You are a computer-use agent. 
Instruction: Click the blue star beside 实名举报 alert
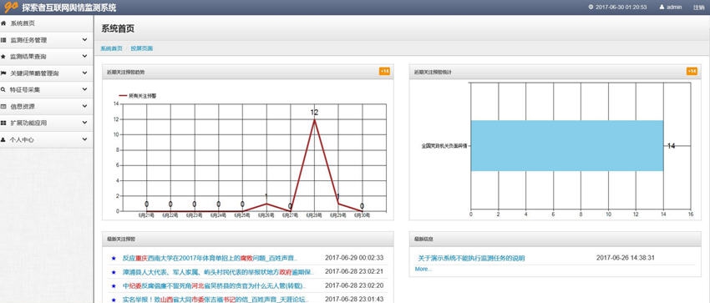coord(114,300)
